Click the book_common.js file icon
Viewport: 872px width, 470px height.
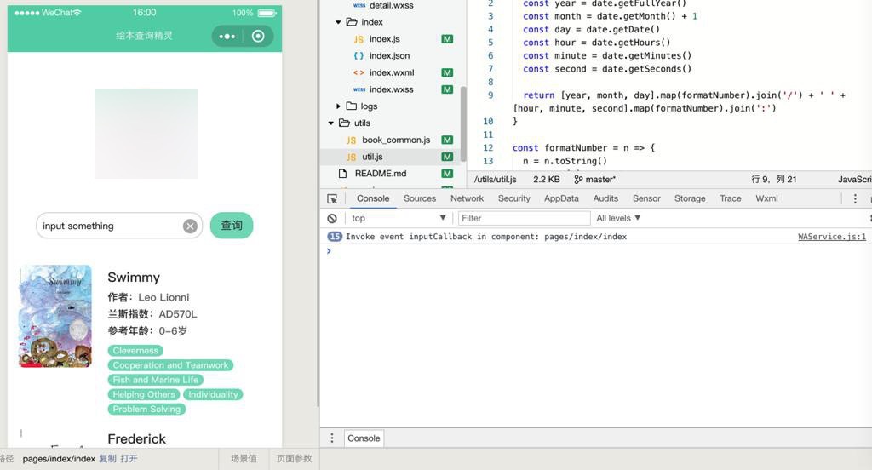(x=352, y=140)
